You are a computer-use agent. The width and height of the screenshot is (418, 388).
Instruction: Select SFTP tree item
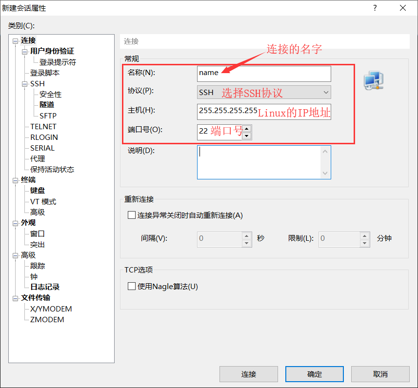(48, 116)
